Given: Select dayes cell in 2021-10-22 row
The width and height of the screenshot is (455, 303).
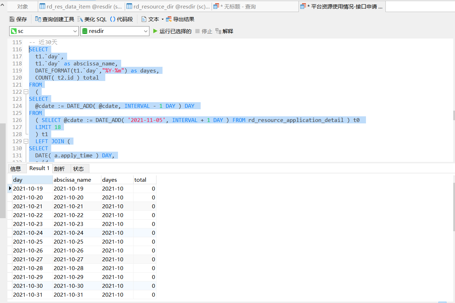Looking at the screenshot, I should 117,215.
